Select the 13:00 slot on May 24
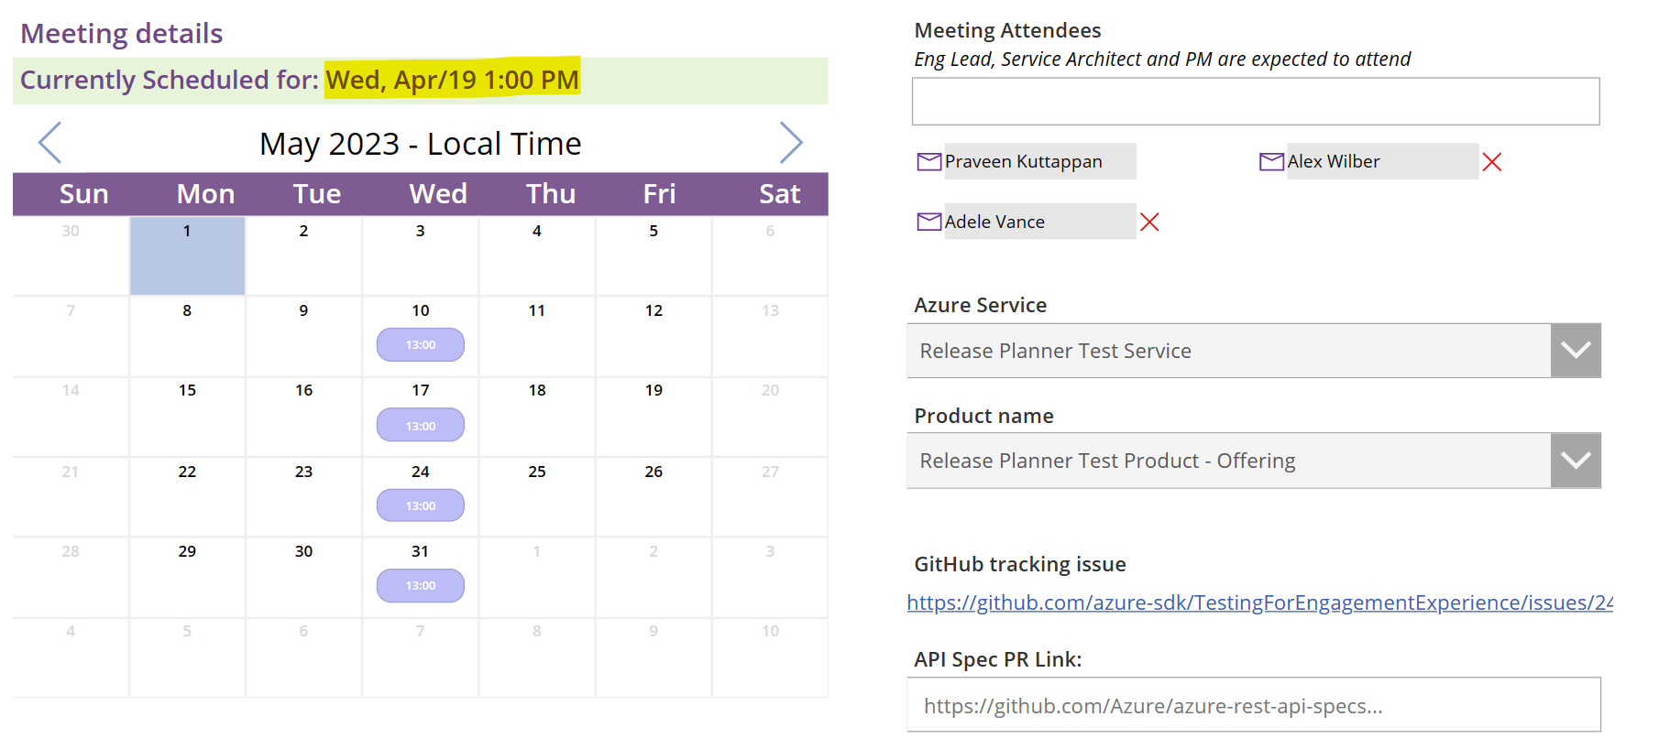The width and height of the screenshot is (1659, 749). coord(420,505)
